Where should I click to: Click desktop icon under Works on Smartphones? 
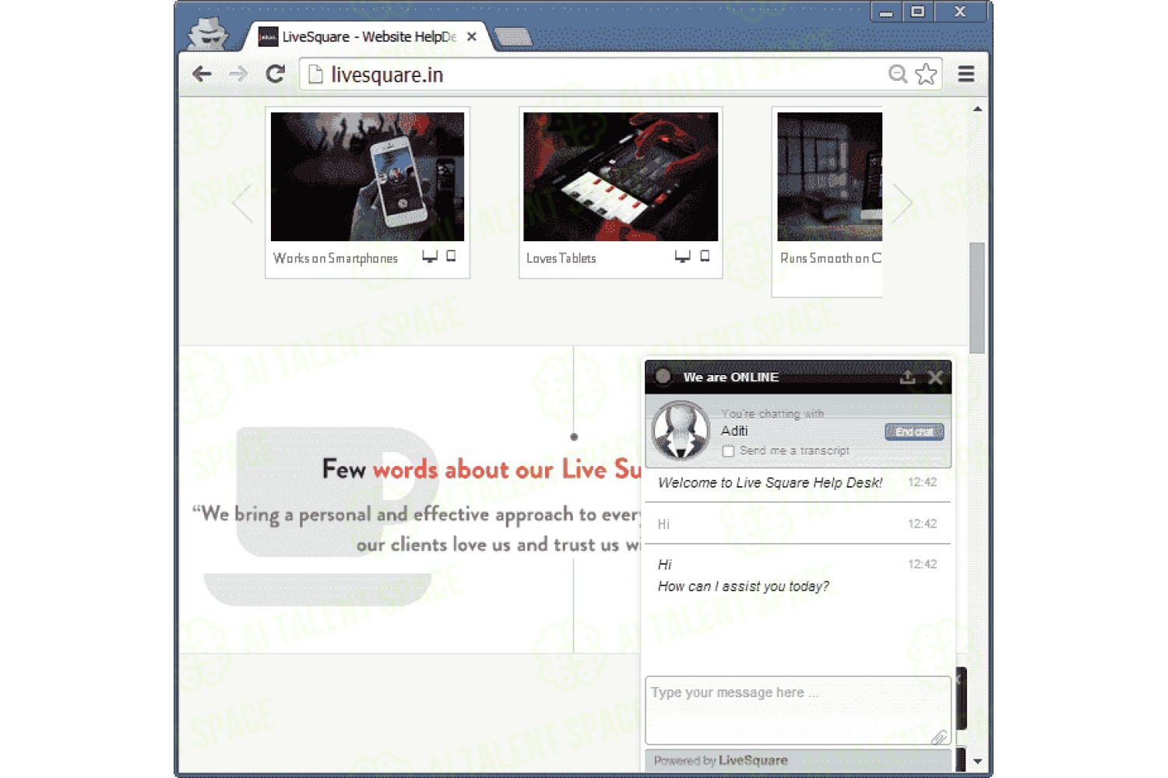tap(430, 257)
